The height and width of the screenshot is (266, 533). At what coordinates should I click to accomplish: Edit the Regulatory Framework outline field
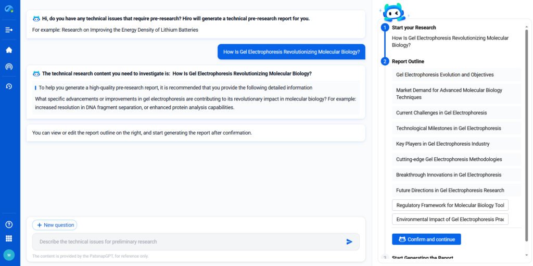pyautogui.click(x=450, y=205)
